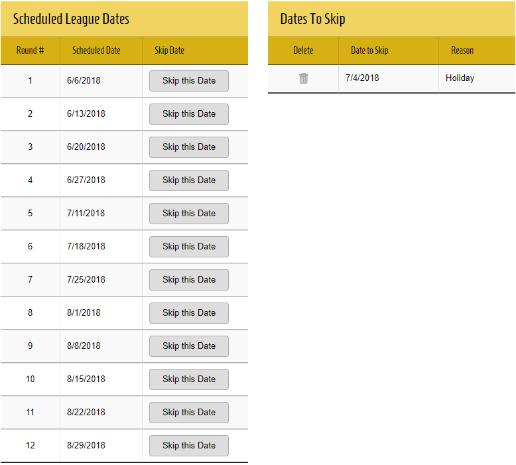Viewport: 516px width, 465px height.
Task: Click the Reason column header
Action: 462,50
